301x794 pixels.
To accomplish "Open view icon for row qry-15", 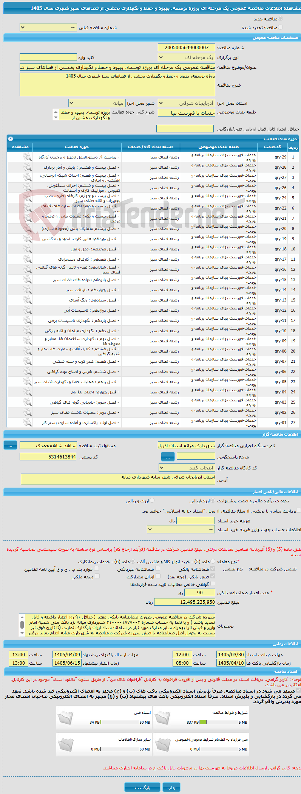I will tap(27, 280).
